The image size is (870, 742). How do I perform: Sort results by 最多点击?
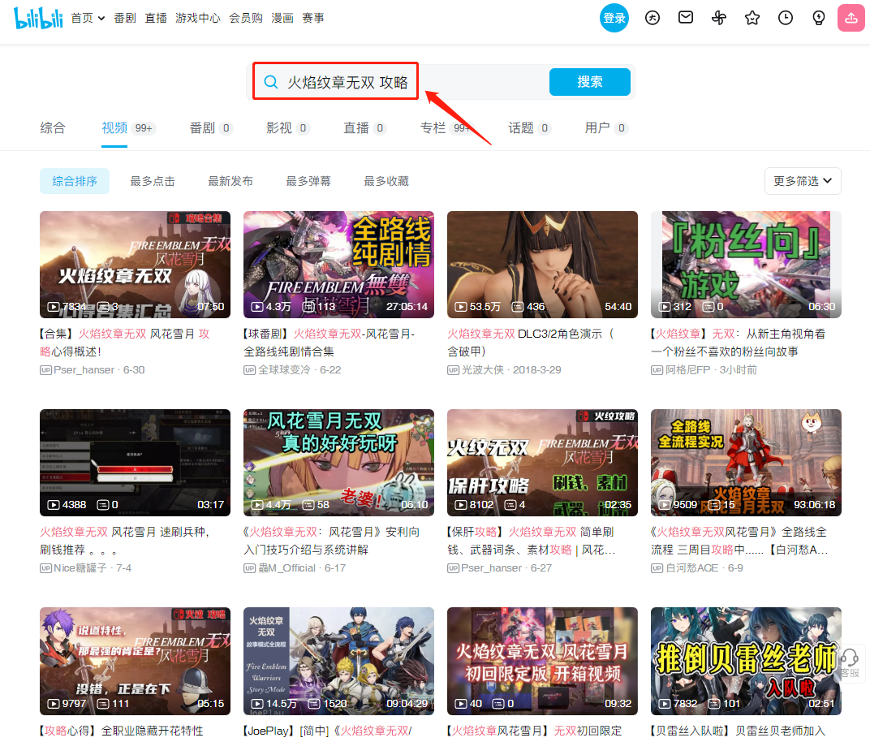(153, 181)
